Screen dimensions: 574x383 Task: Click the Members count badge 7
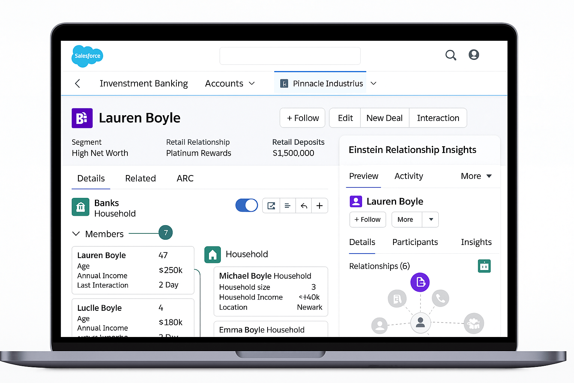click(166, 233)
